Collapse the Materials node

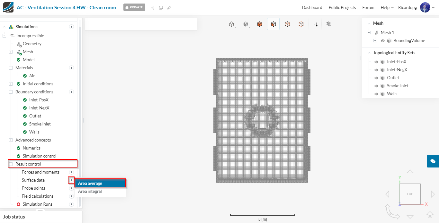(11, 68)
